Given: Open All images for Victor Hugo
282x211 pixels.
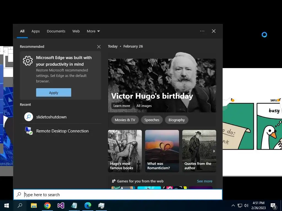Looking at the screenshot, I should [x=144, y=106].
